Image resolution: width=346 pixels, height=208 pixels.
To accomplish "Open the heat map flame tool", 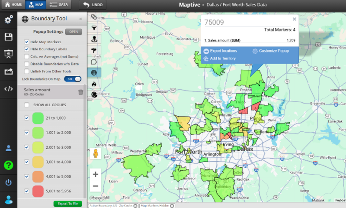I will click(94, 84).
